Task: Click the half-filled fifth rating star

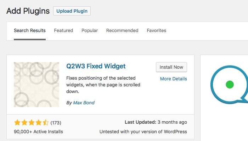Action: (x=45, y=123)
